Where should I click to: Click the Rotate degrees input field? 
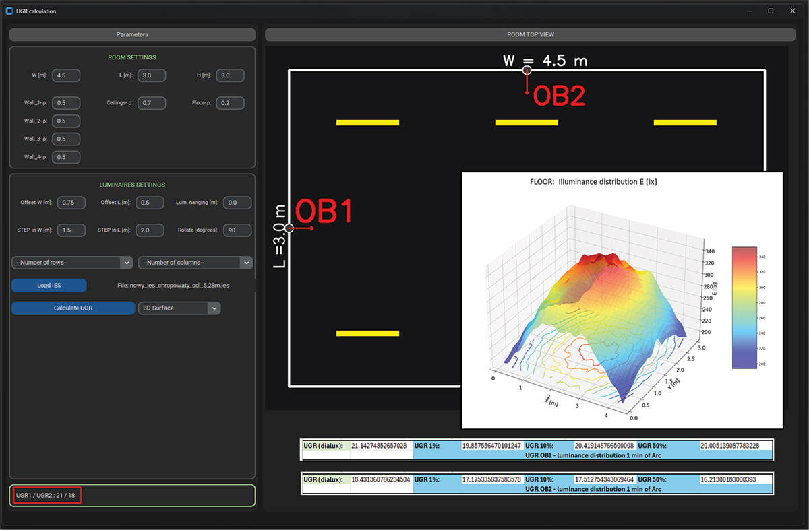pos(237,230)
